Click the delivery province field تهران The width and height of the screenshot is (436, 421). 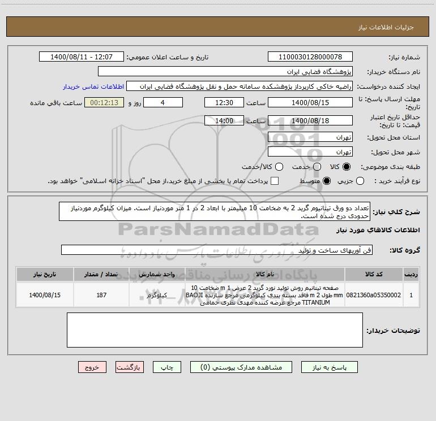[x=310, y=137]
